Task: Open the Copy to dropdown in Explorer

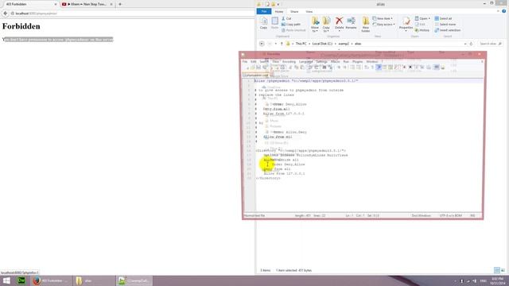Action: 326,25
